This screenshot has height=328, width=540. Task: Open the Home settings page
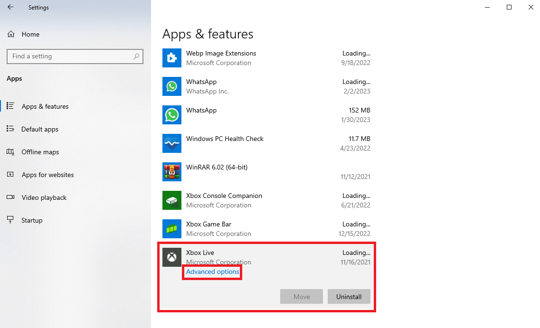click(31, 34)
